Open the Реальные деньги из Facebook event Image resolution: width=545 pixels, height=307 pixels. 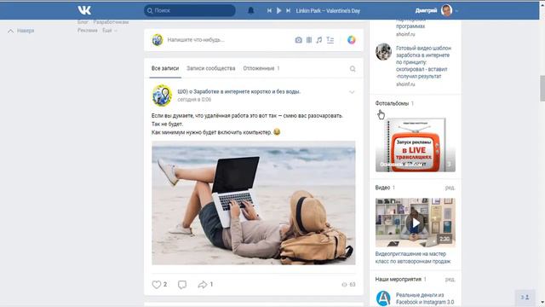point(425,298)
